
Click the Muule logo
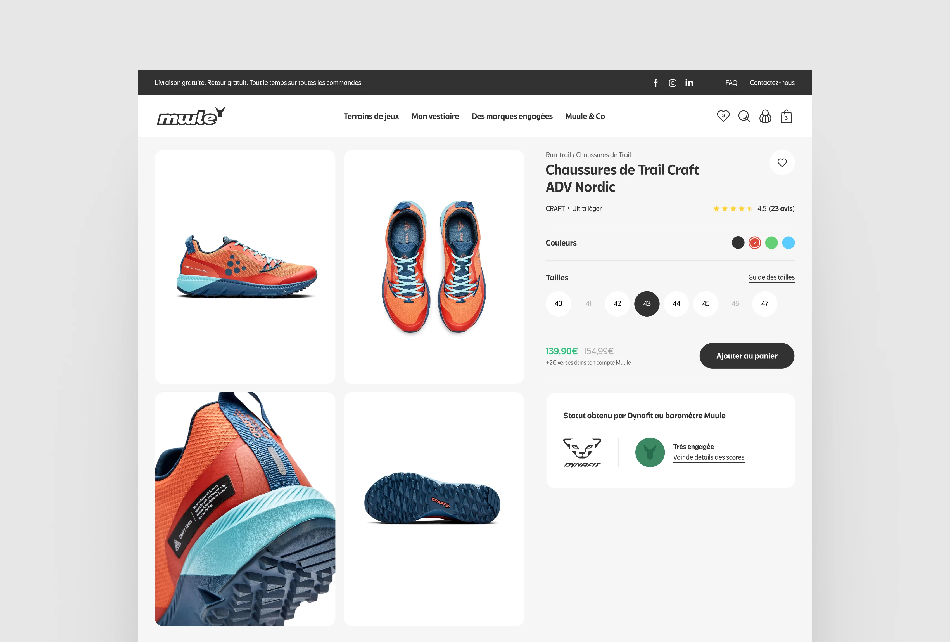coord(191,117)
